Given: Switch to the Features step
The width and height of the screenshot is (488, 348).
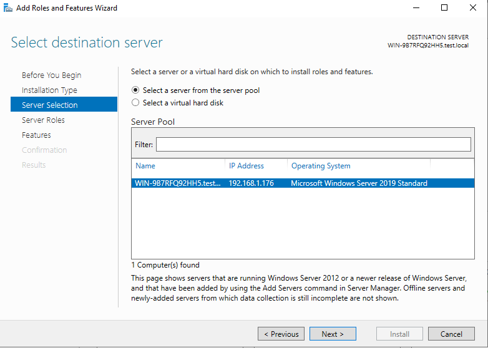Looking at the screenshot, I should (x=36, y=135).
